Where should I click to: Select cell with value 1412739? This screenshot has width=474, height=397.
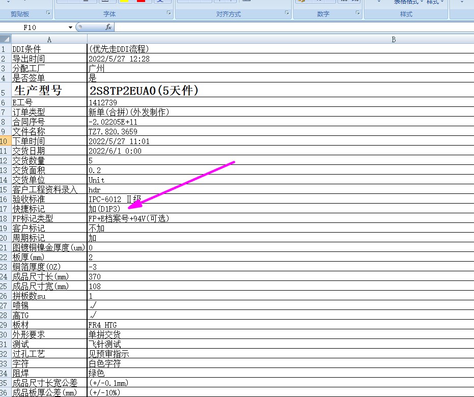[x=281, y=102]
